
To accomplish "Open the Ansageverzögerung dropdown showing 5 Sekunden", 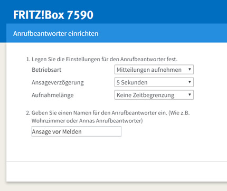I will (154, 82).
